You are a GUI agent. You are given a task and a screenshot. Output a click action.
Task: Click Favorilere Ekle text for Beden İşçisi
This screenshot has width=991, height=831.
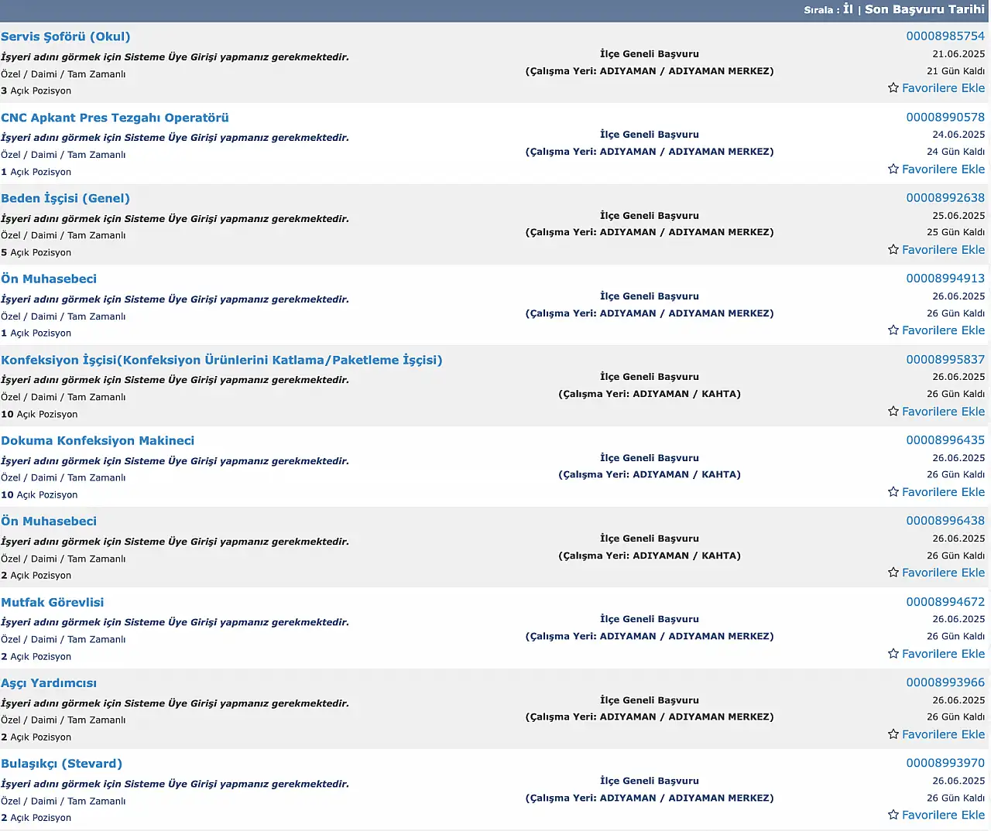(943, 249)
